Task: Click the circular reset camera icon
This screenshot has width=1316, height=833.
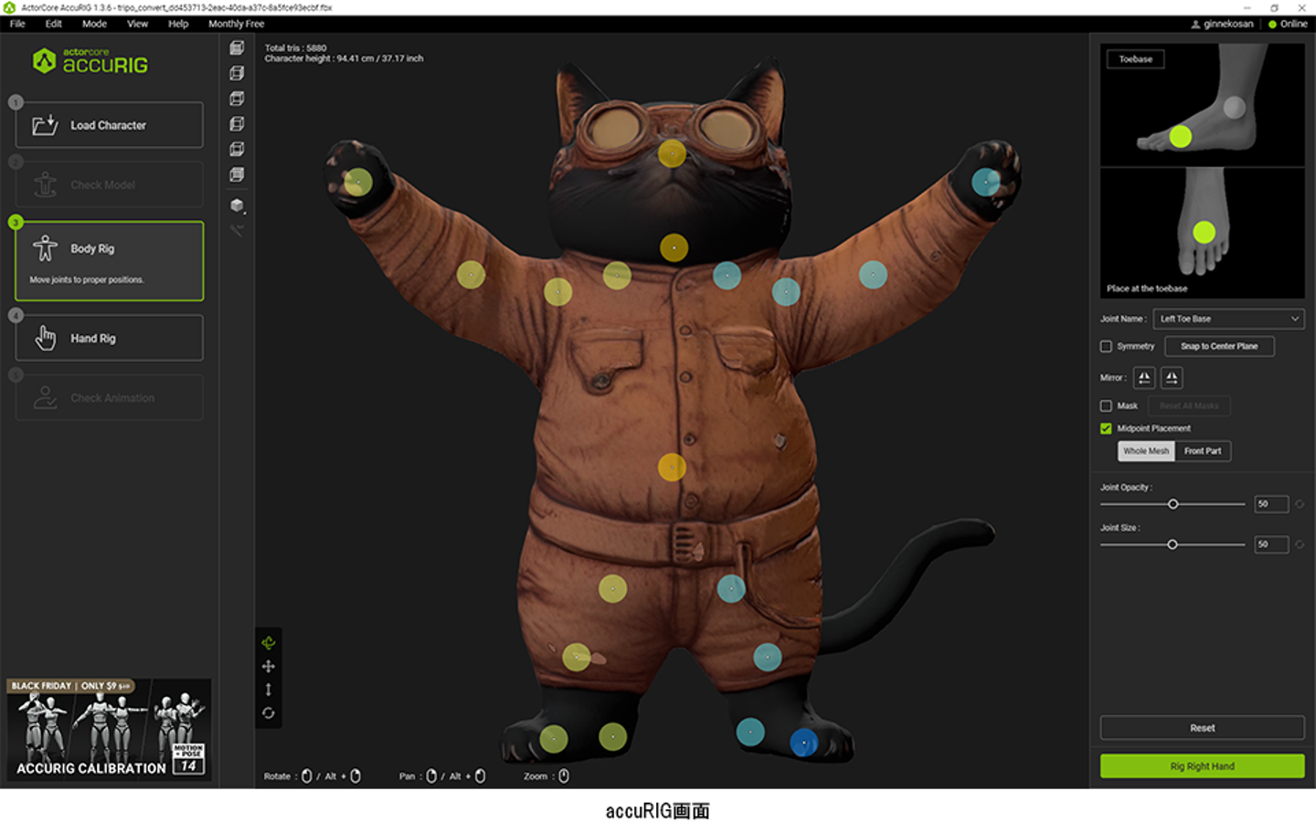Action: tap(269, 713)
